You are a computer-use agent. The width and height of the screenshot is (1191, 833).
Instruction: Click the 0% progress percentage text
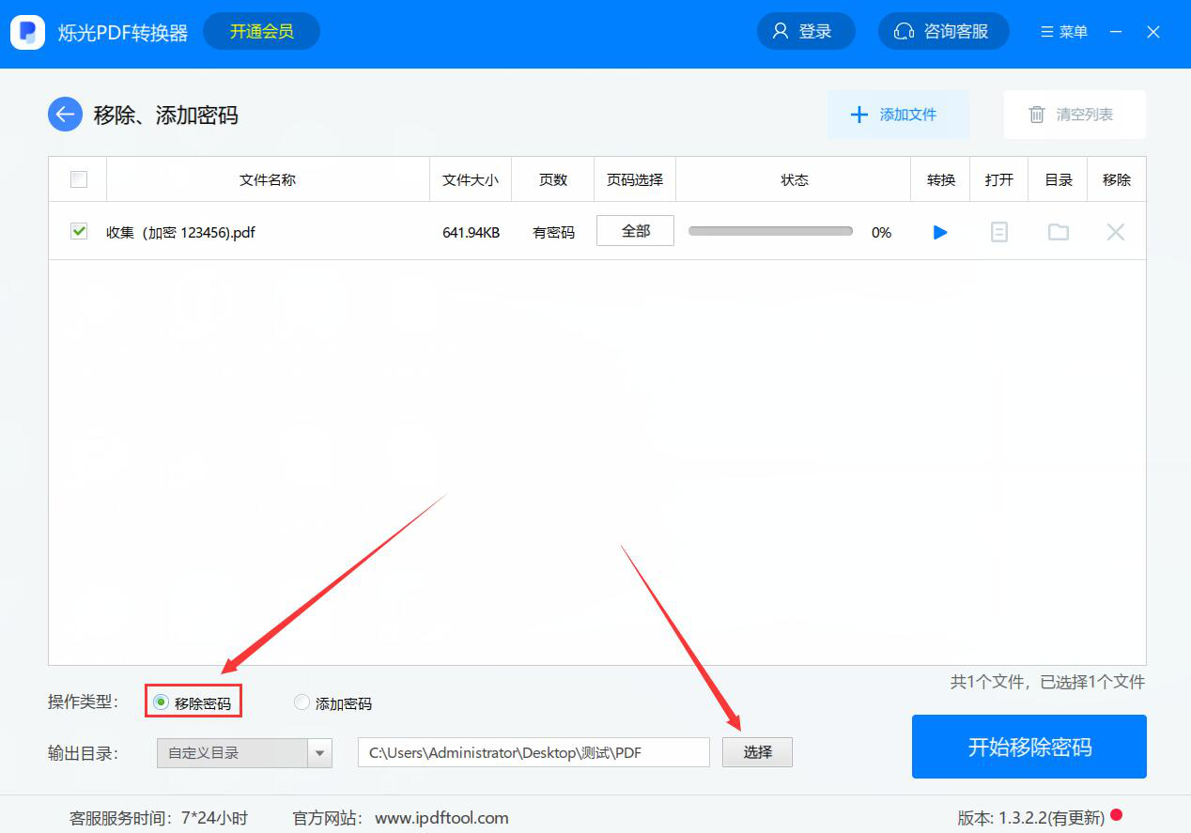click(x=881, y=232)
